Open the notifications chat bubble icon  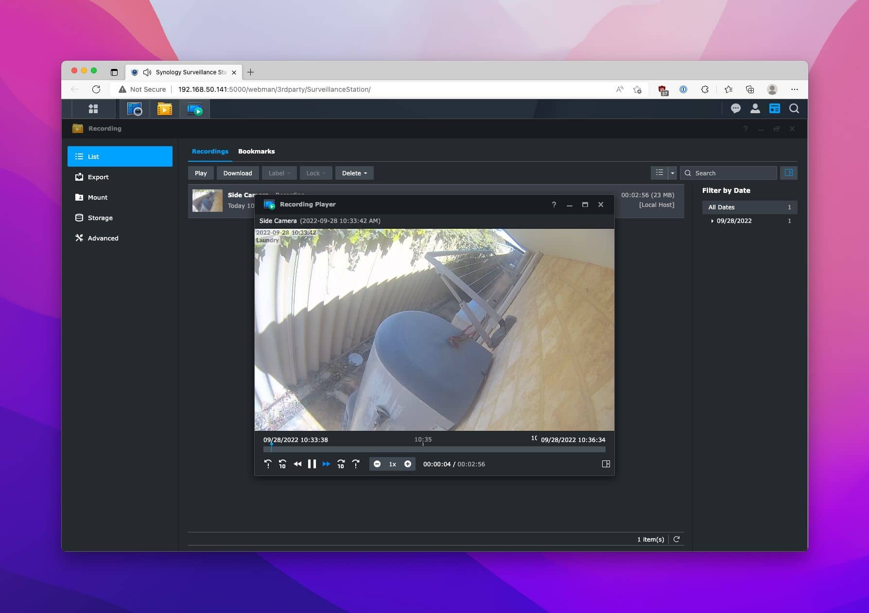point(736,109)
